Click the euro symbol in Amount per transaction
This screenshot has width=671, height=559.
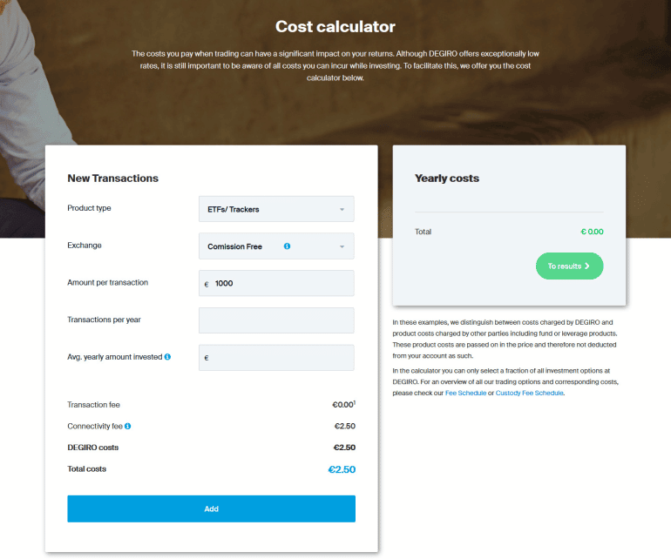(x=207, y=284)
